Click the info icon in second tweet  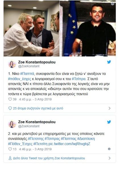click(x=109, y=149)
